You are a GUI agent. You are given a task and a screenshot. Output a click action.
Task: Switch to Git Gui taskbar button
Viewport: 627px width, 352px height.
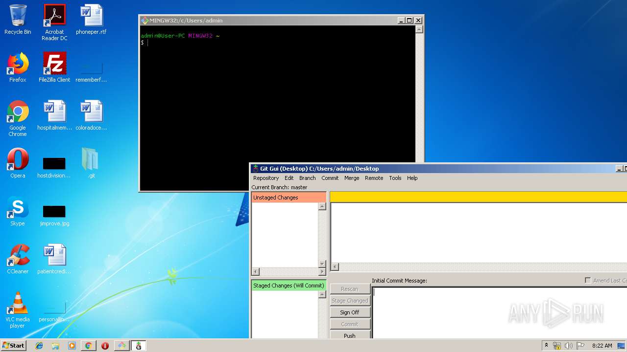tap(139, 346)
